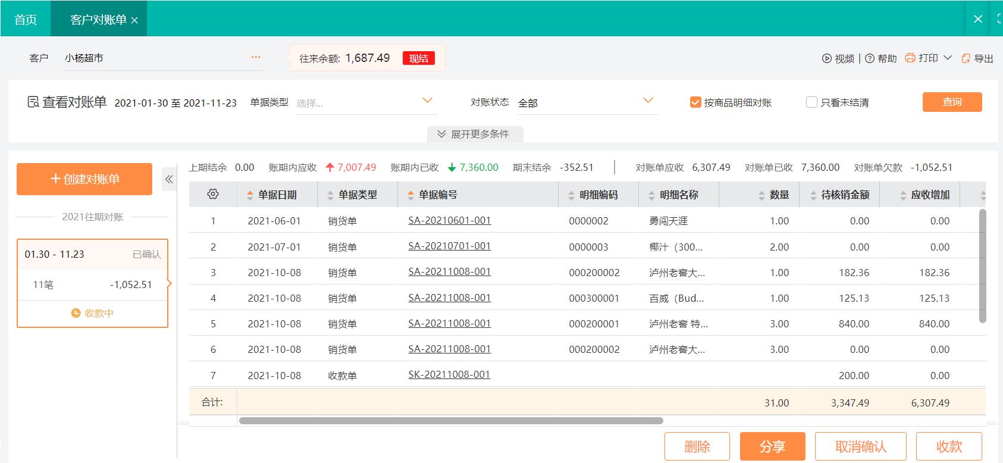1003x463 pixels.
Task: Open the 单据类型 dropdown
Action: pyautogui.click(x=427, y=101)
